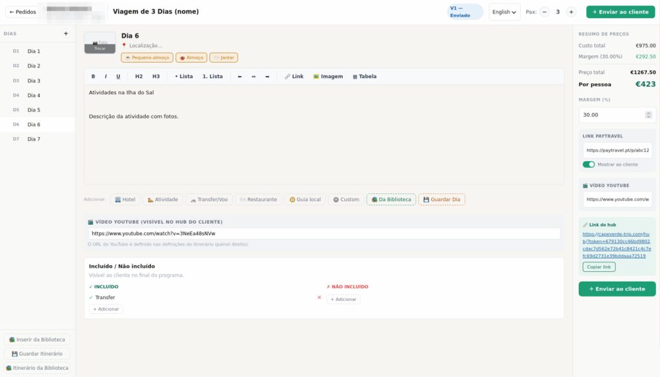Add item Da Biblioteca
Screen dimensions: 660x377
[x=391, y=199]
